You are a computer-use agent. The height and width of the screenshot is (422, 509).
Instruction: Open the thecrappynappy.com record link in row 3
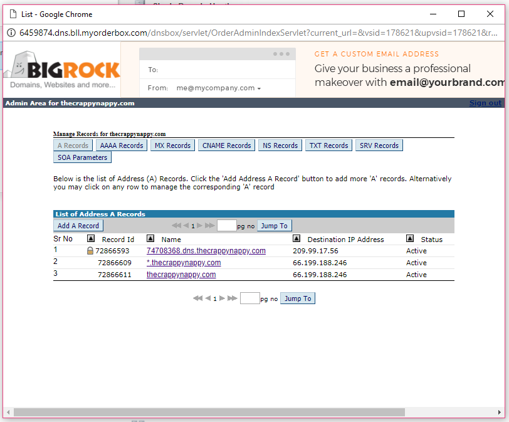(181, 275)
